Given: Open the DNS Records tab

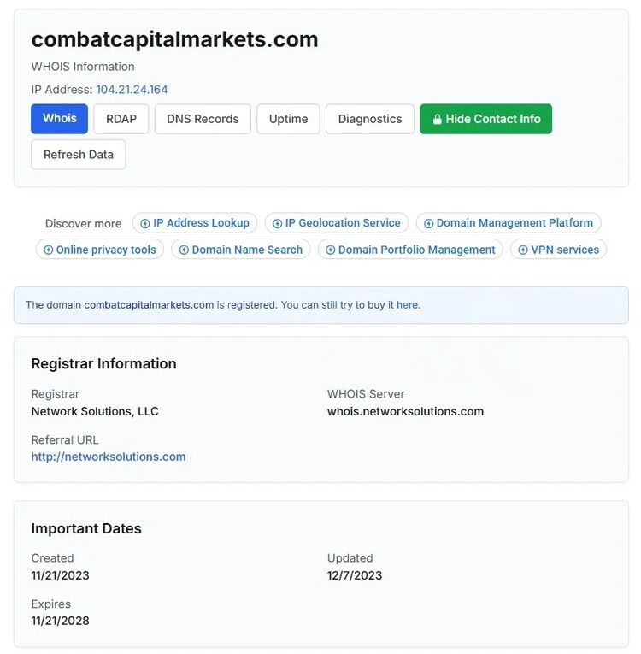Looking at the screenshot, I should (203, 119).
